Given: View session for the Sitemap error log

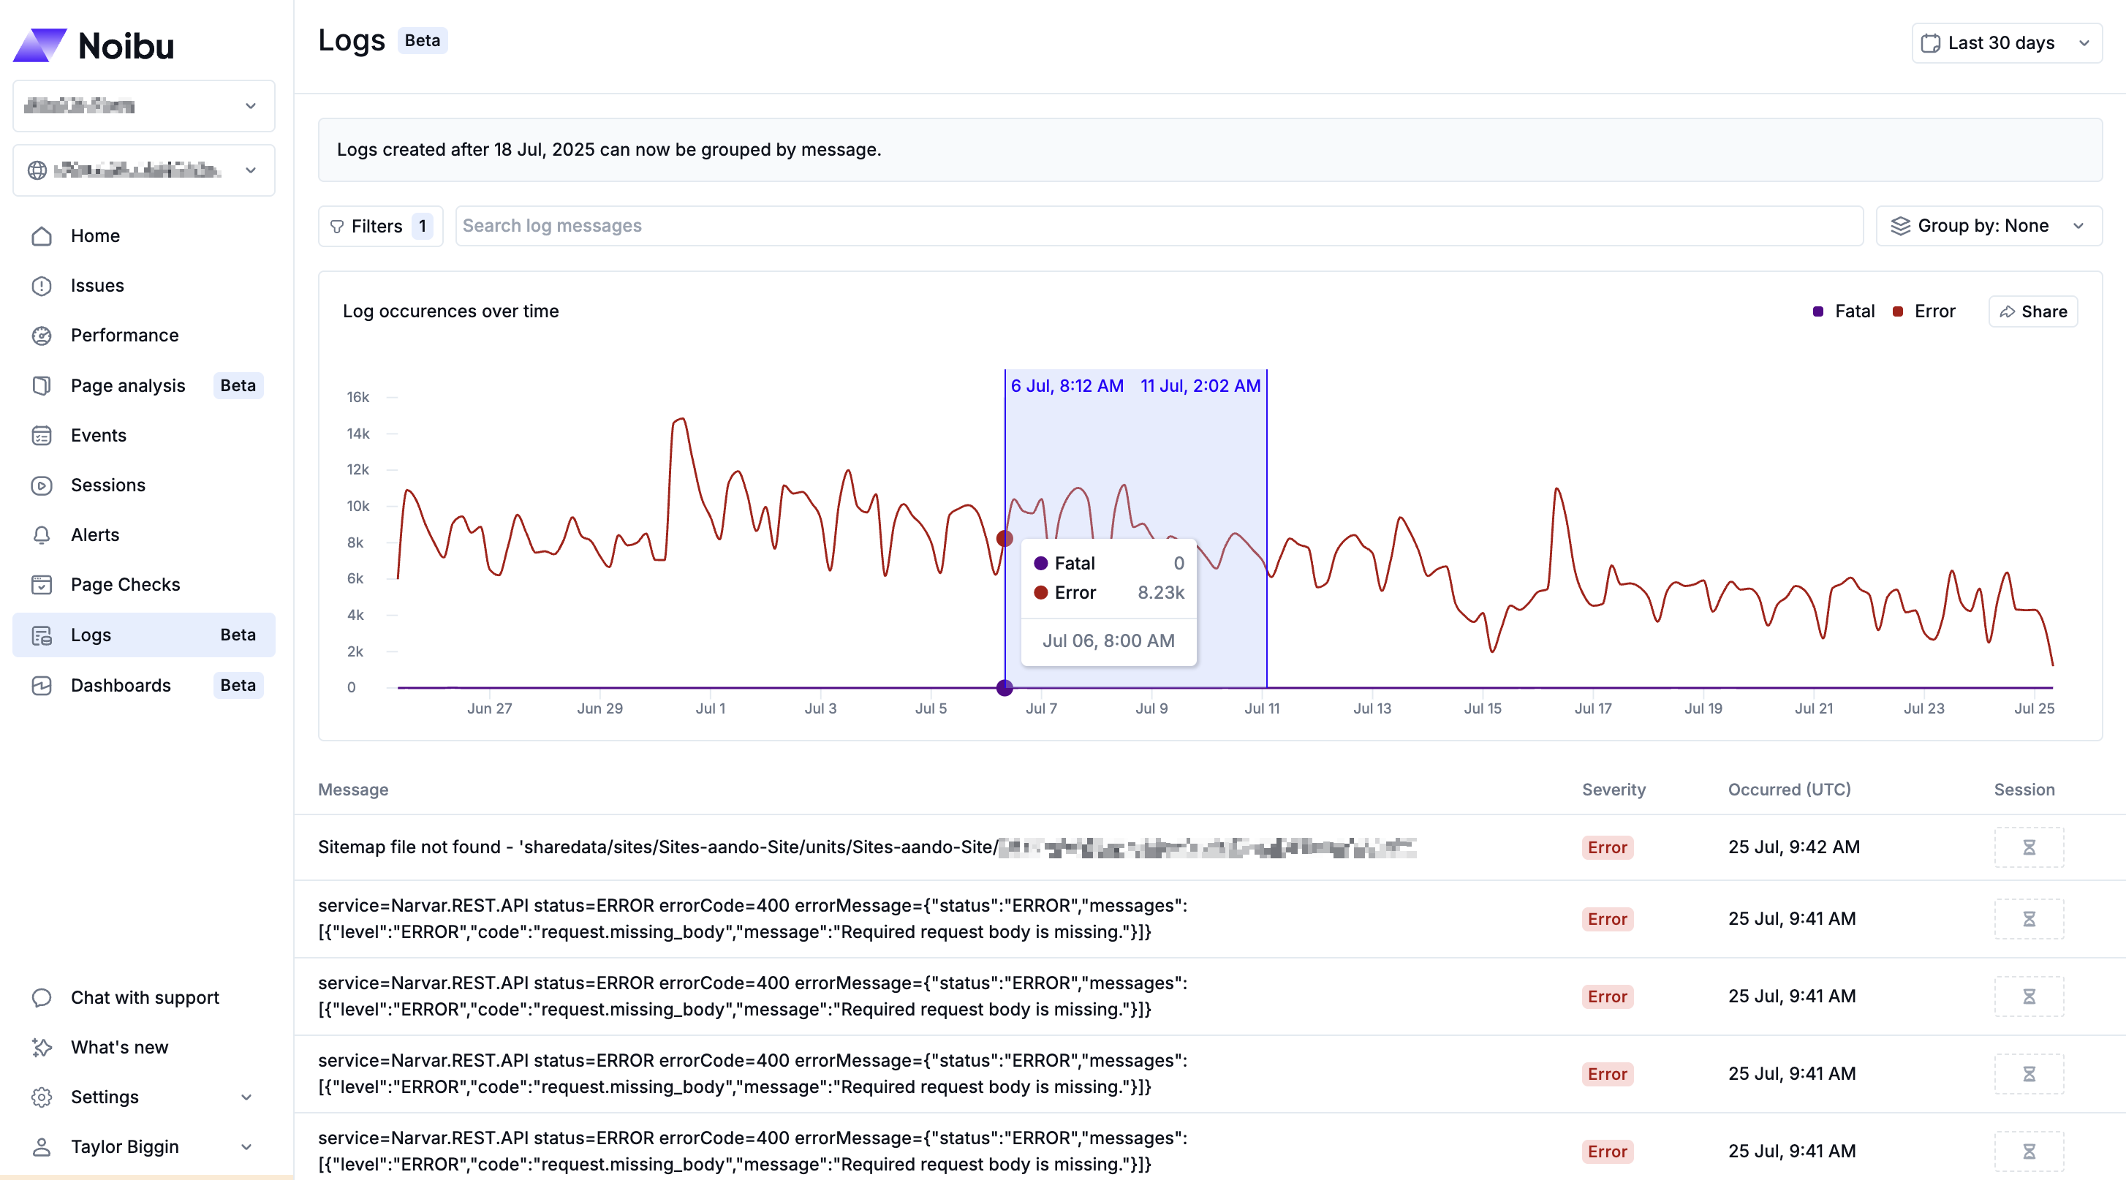Looking at the screenshot, I should pyautogui.click(x=2029, y=847).
